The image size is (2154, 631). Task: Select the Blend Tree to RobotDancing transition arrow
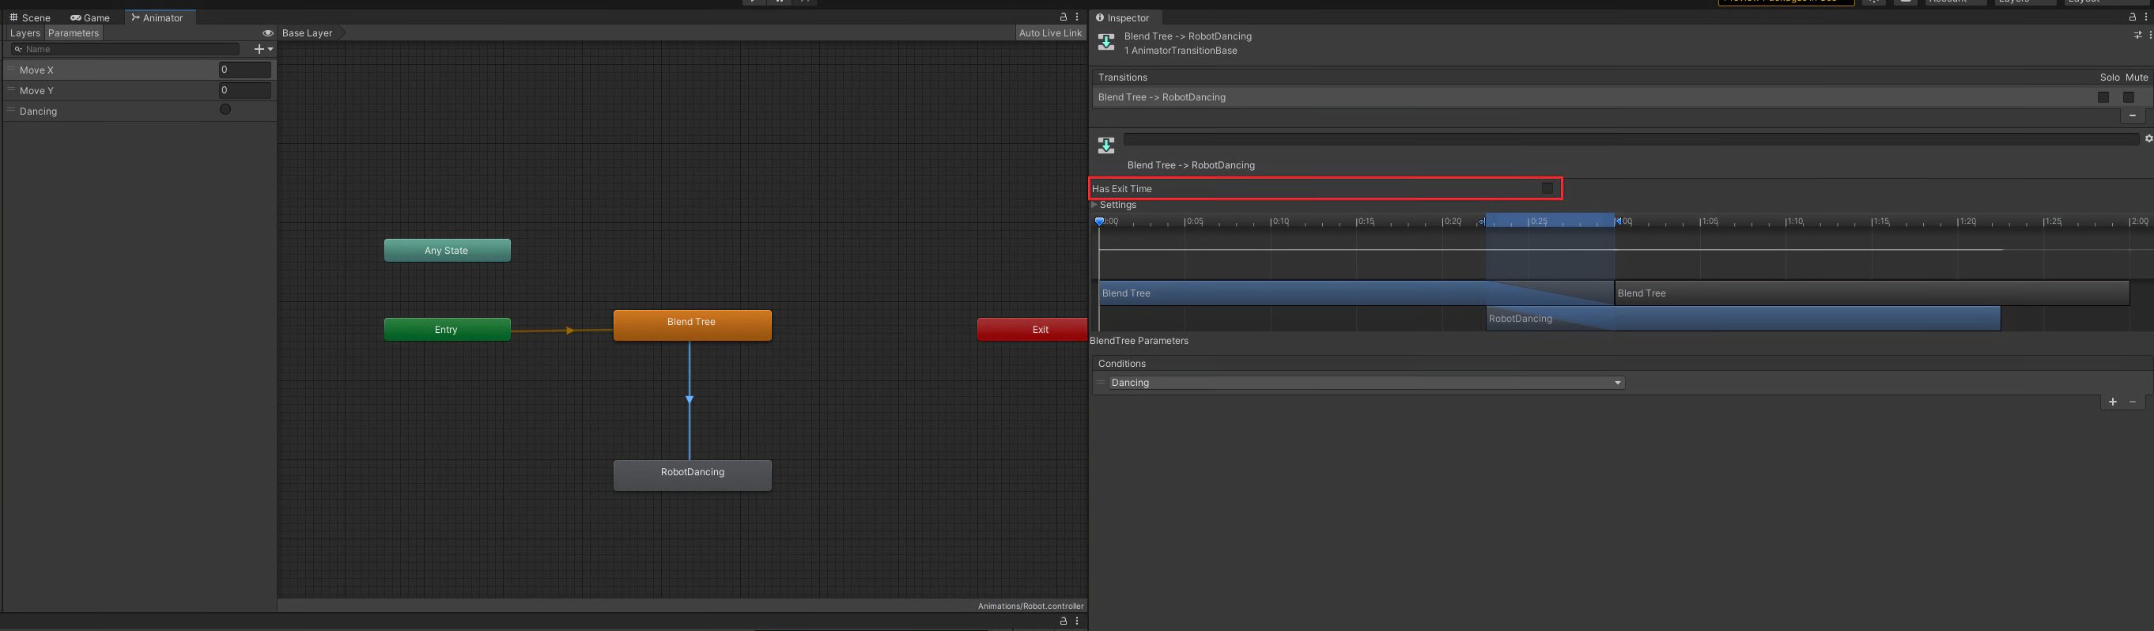point(690,400)
